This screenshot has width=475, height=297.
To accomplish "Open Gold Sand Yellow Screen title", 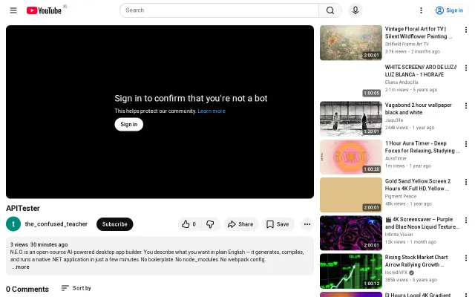I will [x=418, y=185].
